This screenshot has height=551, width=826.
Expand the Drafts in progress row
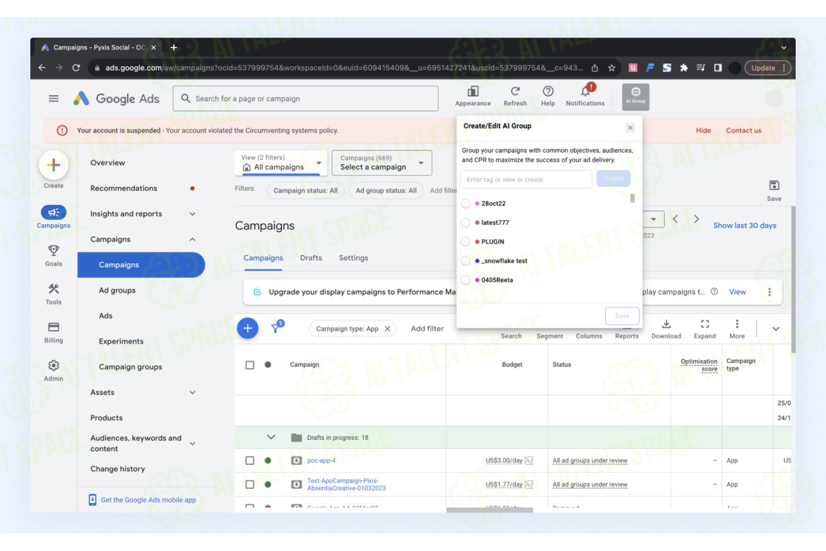click(x=271, y=437)
